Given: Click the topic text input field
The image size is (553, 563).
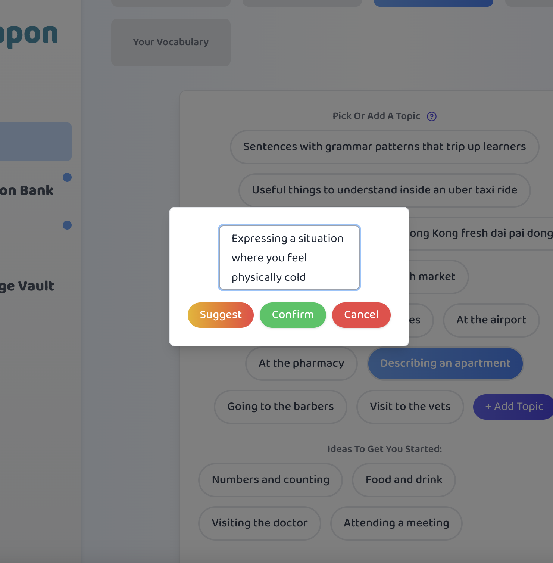Looking at the screenshot, I should coord(289,258).
